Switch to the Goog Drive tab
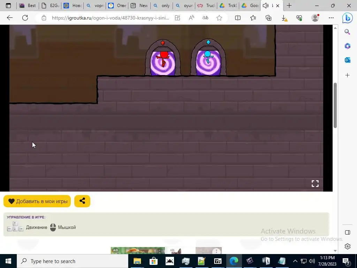 250,6
